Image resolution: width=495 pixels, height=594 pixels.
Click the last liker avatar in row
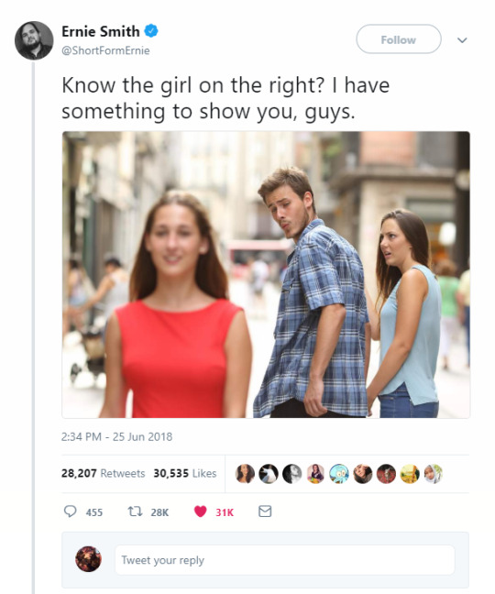(433, 474)
